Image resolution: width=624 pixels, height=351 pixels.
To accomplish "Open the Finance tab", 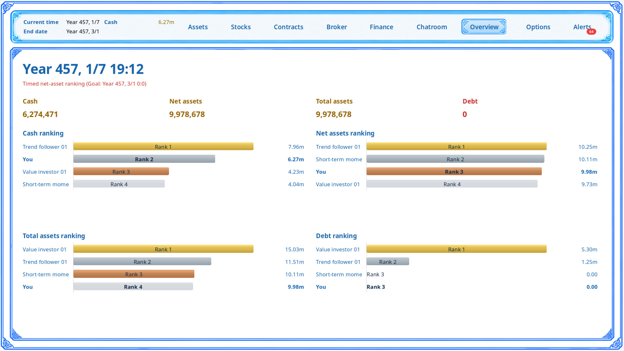I will click(381, 27).
